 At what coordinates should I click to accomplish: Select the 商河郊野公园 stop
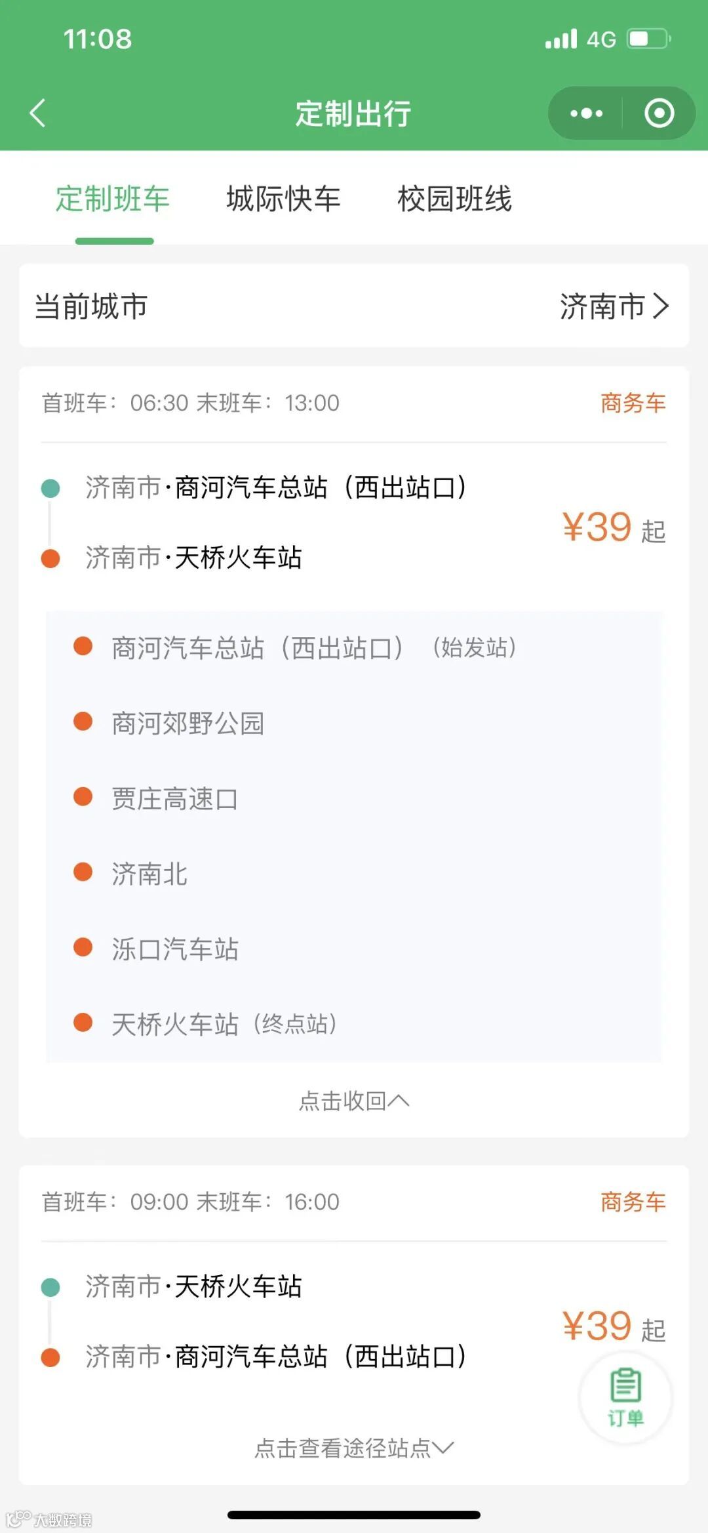pyautogui.click(x=188, y=724)
